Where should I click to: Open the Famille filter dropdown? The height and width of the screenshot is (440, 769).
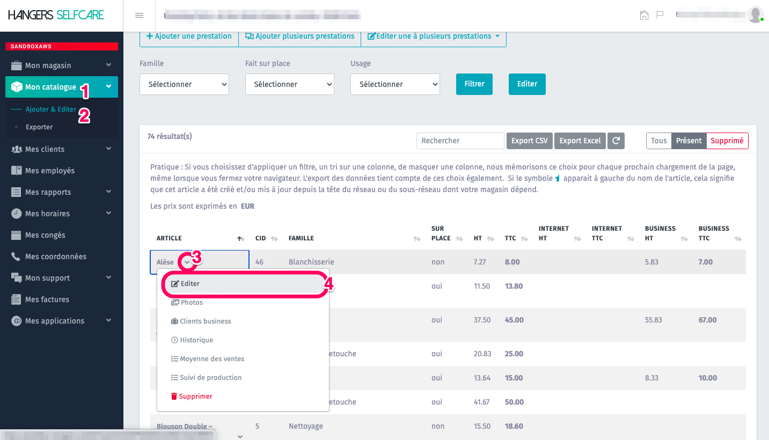pos(184,84)
